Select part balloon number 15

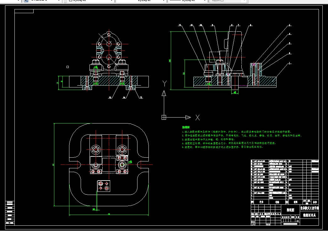(x=110, y=97)
